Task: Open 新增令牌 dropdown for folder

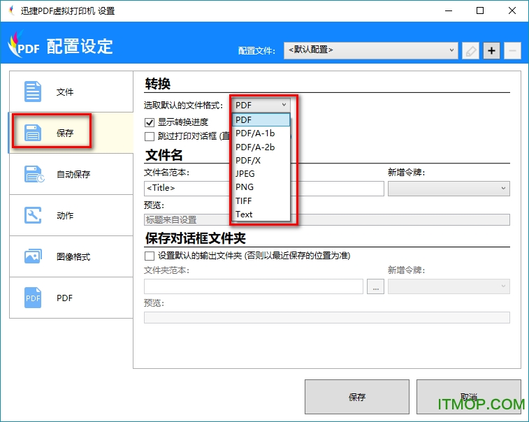Action: [449, 286]
